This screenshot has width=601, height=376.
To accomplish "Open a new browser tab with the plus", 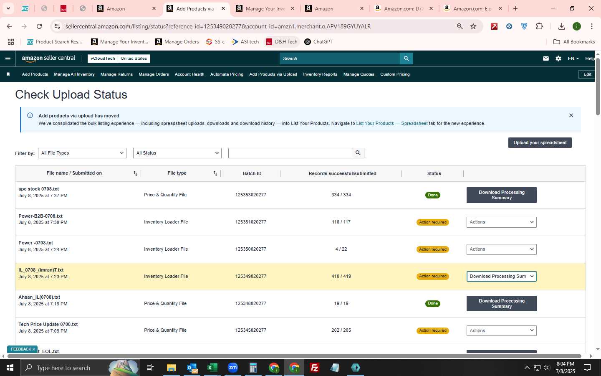I will click(515, 8).
